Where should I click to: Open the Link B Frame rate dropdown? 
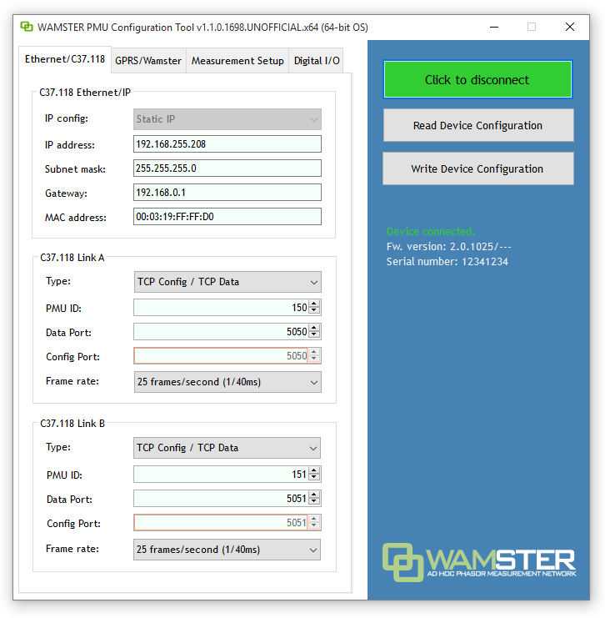[x=227, y=550]
